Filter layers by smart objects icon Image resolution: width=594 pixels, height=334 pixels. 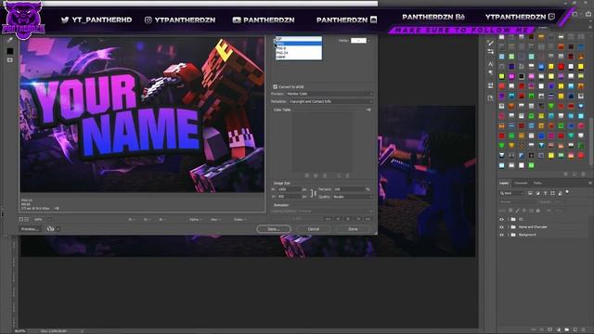(x=560, y=193)
